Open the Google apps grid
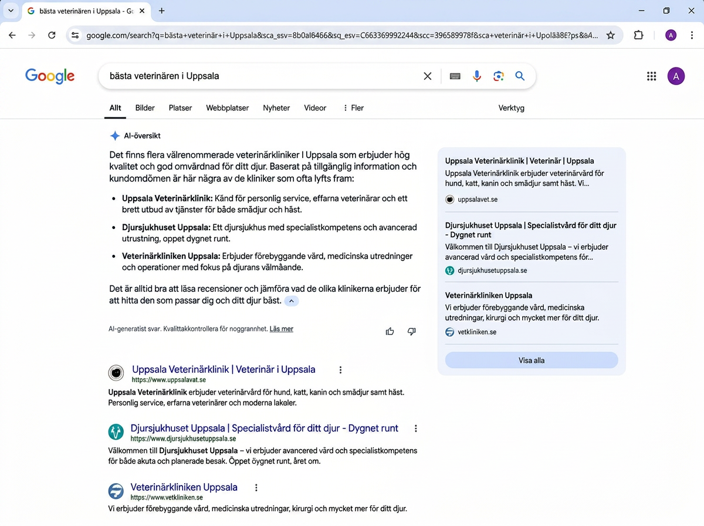Image resolution: width=704 pixels, height=526 pixels. tap(651, 76)
